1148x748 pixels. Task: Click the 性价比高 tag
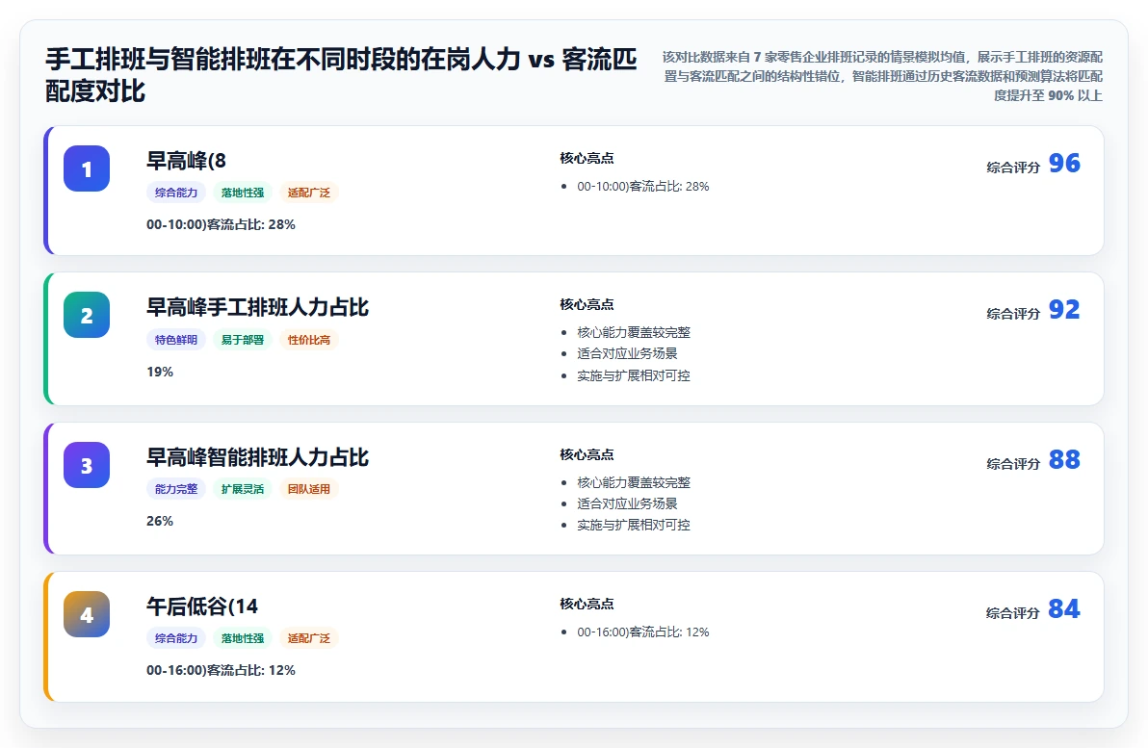pyautogui.click(x=308, y=340)
